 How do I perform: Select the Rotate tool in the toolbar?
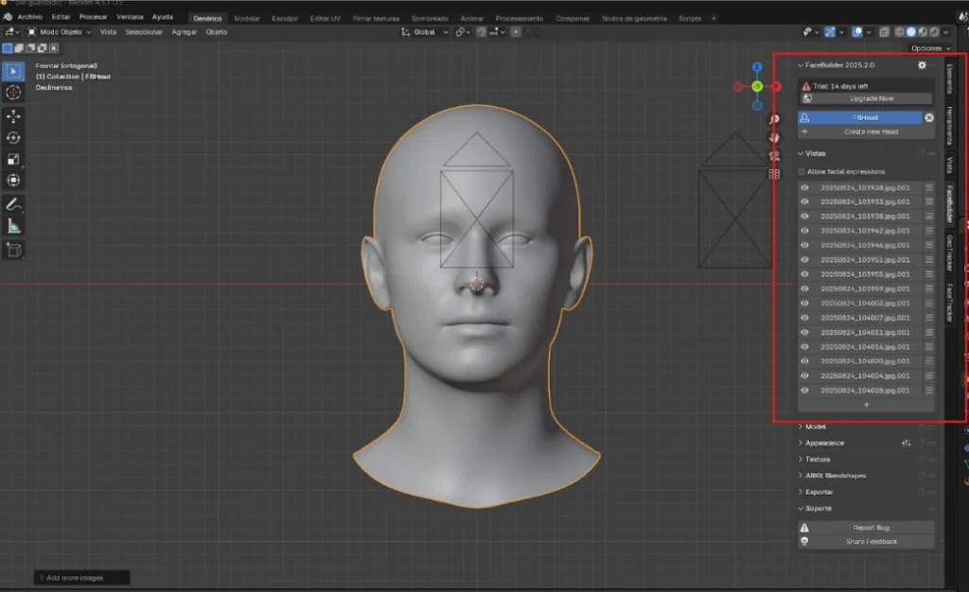click(13, 137)
